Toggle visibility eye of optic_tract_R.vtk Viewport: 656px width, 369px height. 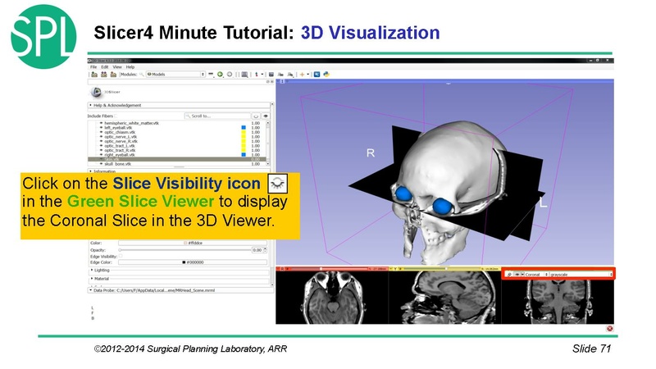pos(101,150)
